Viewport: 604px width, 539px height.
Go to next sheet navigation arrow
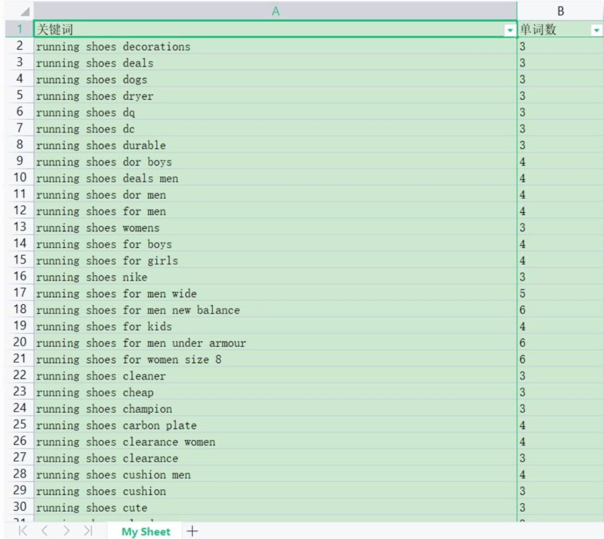[x=66, y=531]
